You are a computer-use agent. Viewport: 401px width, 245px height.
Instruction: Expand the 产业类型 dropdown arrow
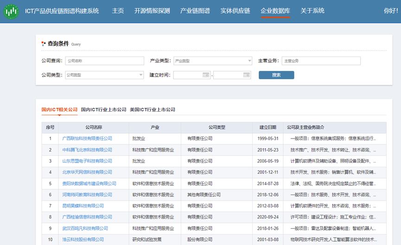tap(249, 61)
